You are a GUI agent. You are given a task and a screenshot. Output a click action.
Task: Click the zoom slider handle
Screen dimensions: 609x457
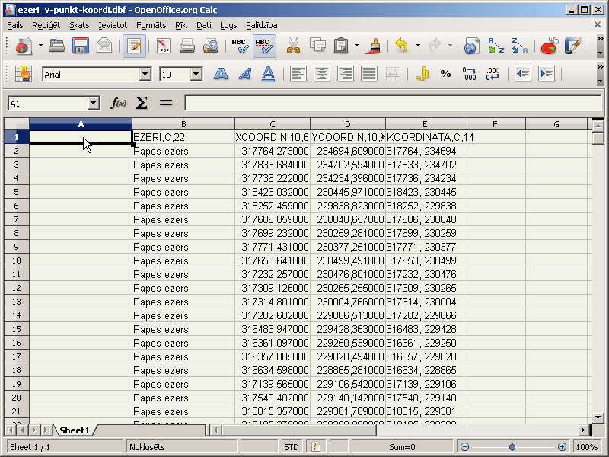click(x=512, y=447)
